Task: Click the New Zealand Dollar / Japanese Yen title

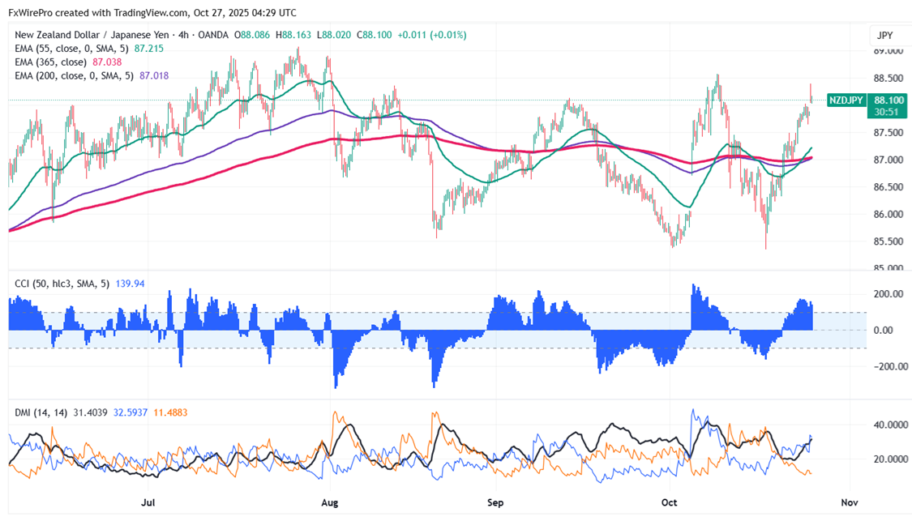Action: click(92, 35)
